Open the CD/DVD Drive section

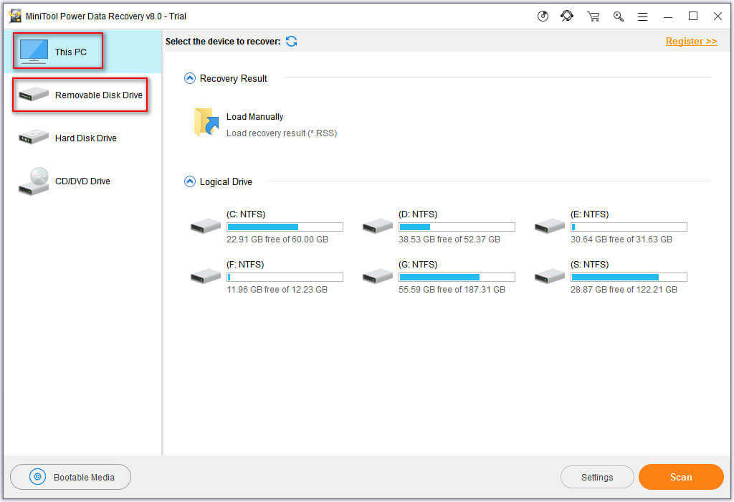point(82,181)
